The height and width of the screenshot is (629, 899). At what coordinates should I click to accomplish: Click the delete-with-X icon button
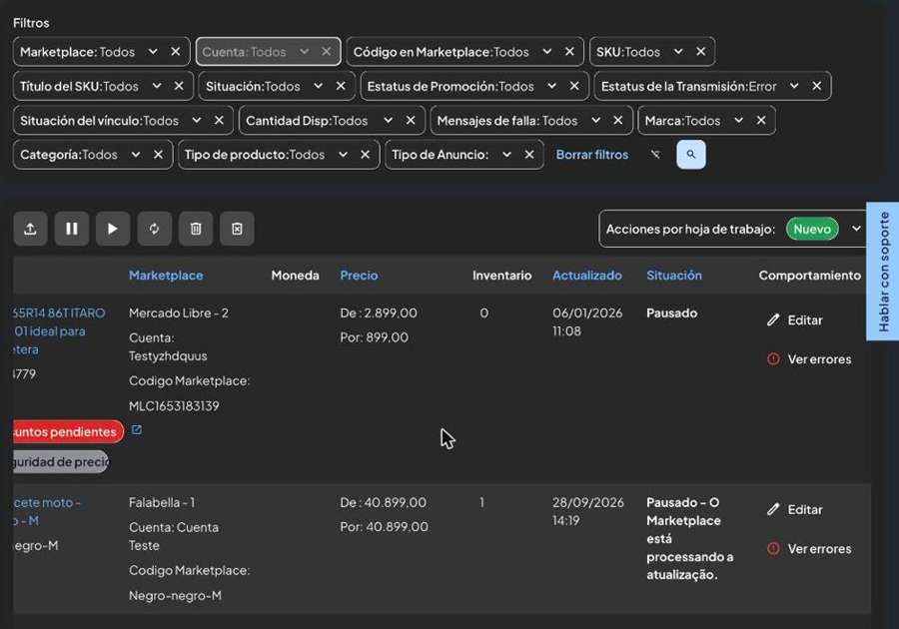click(237, 229)
